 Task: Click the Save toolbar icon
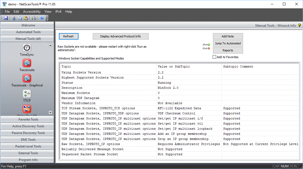(6, 18)
